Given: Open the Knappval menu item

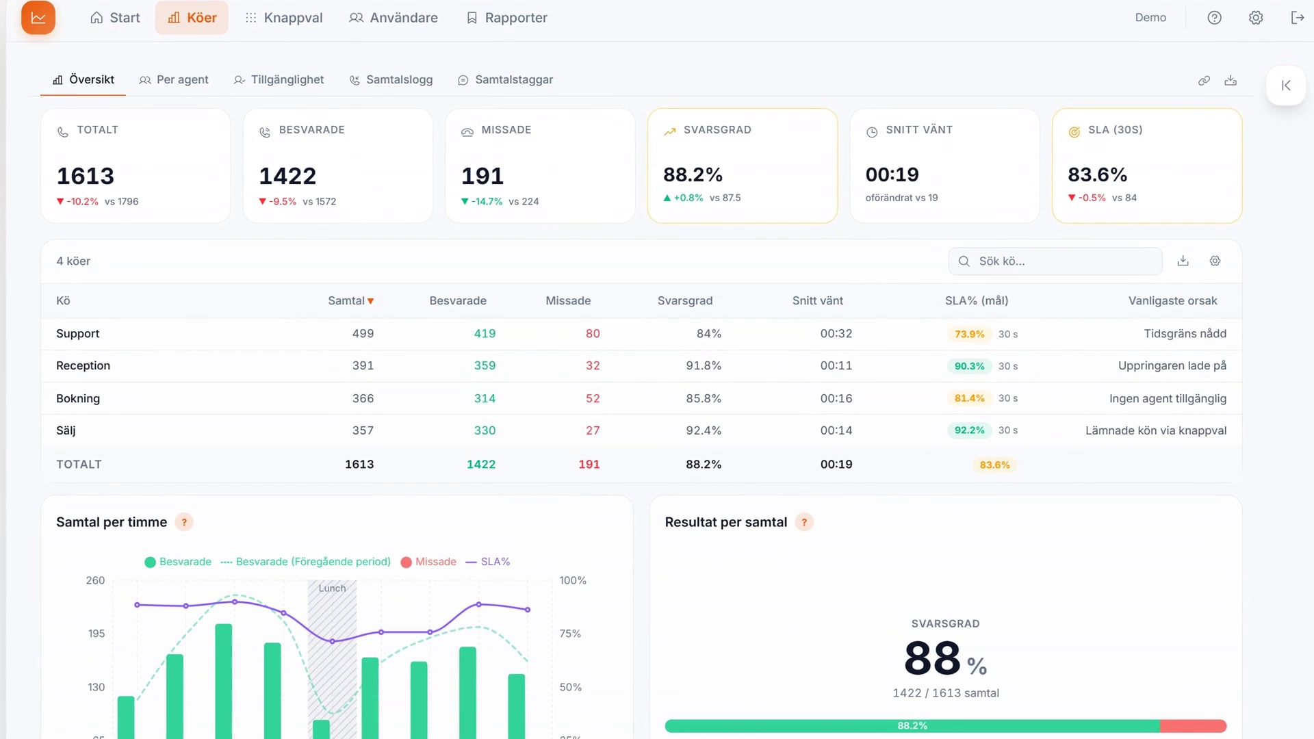Looking at the screenshot, I should pyautogui.click(x=284, y=18).
